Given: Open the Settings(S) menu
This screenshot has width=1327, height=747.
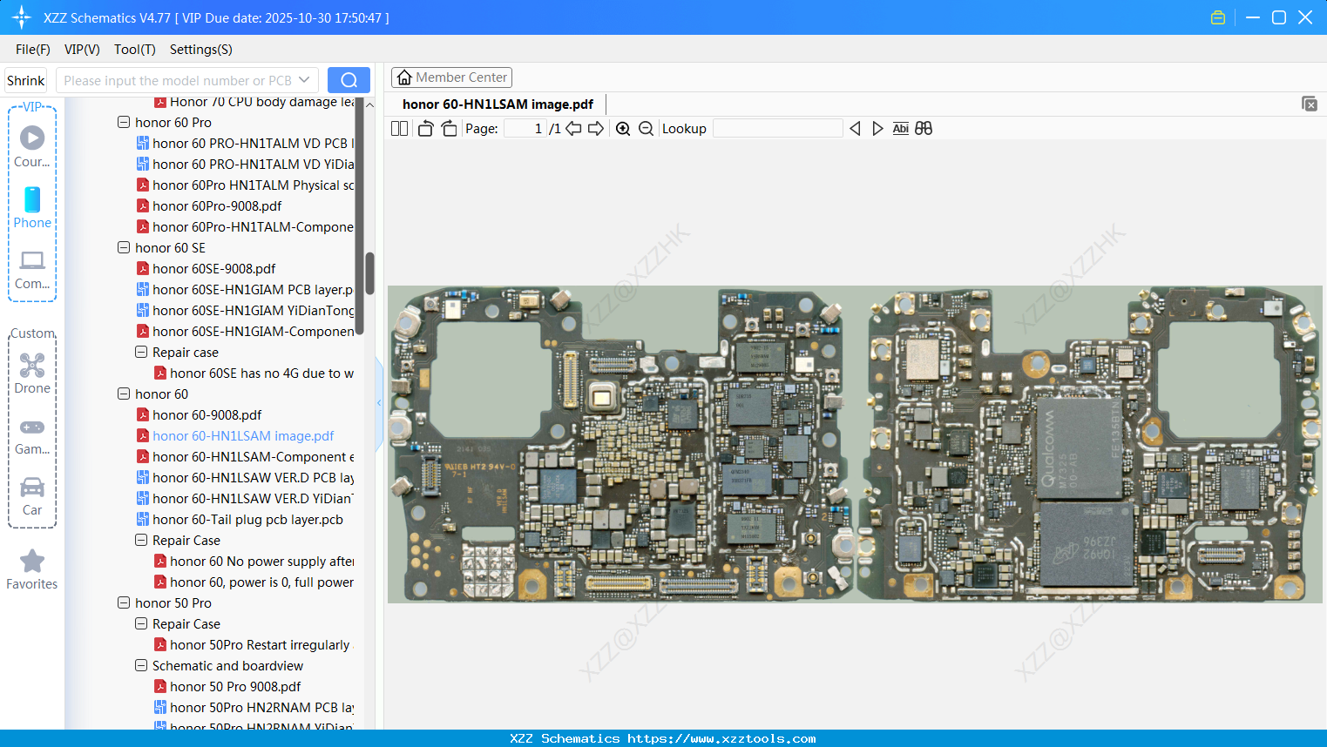Looking at the screenshot, I should (201, 50).
